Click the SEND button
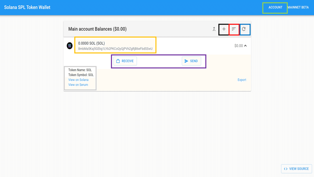 point(191,61)
